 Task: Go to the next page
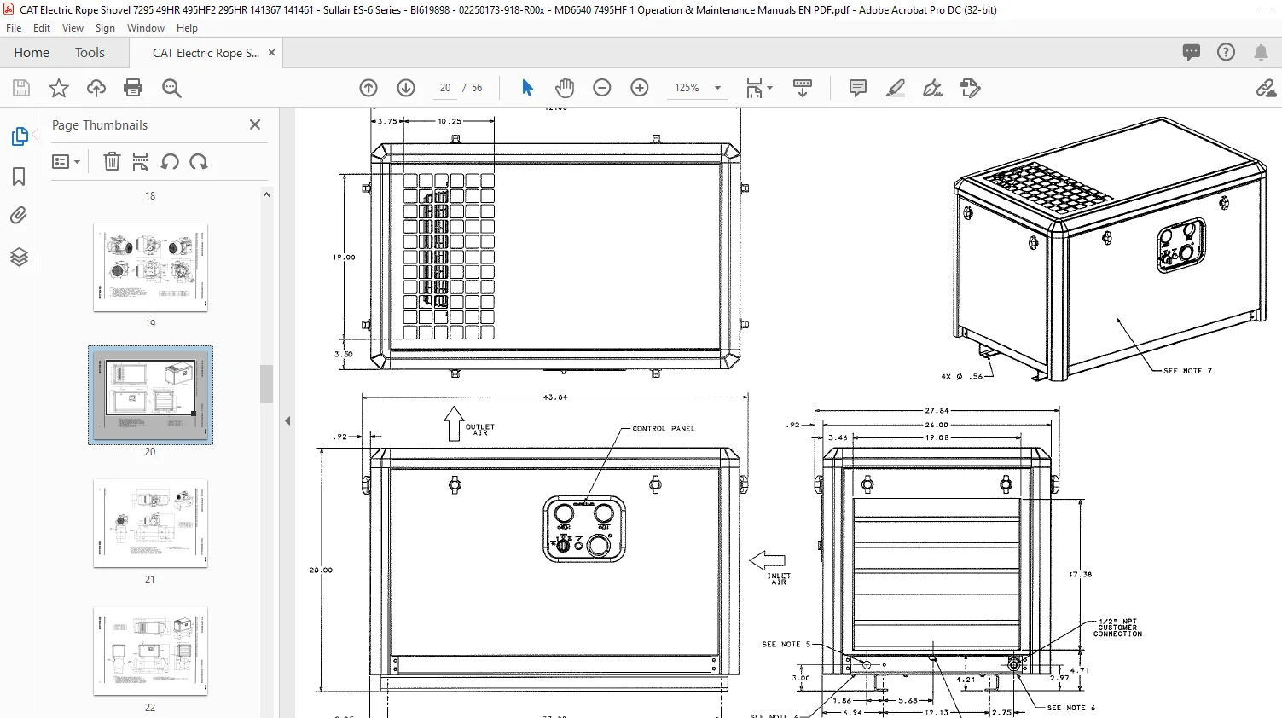pos(406,88)
